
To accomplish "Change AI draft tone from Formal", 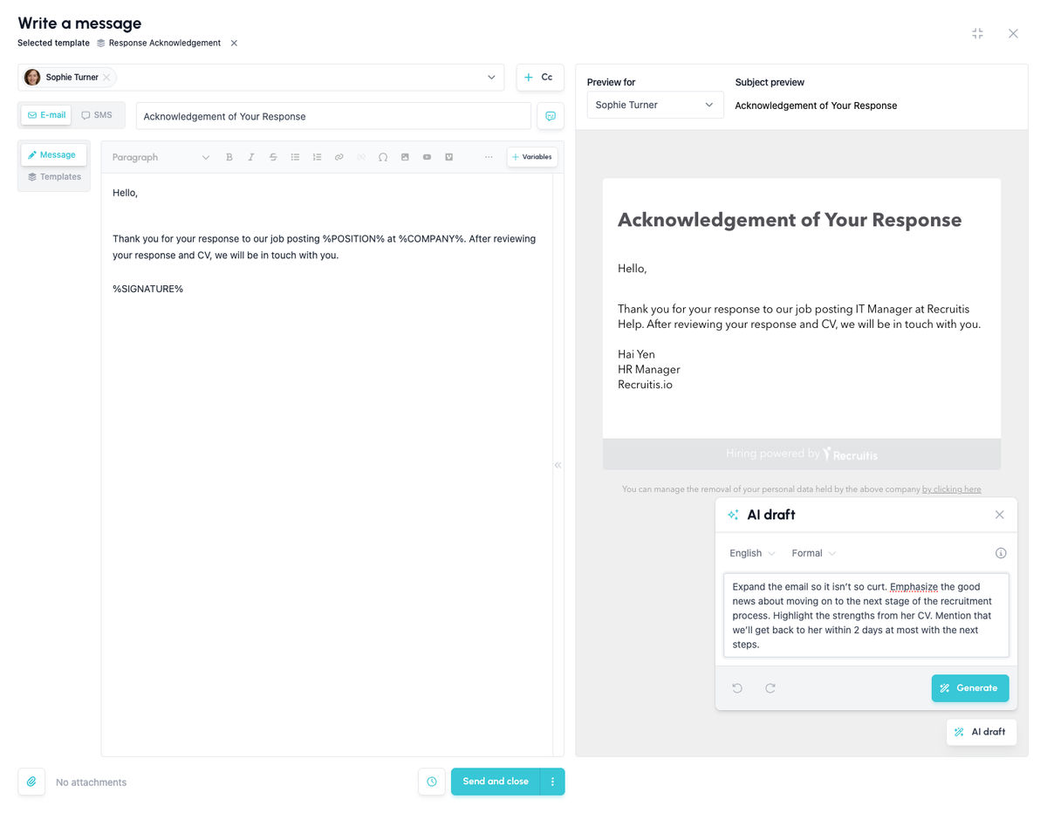I will 813,553.
